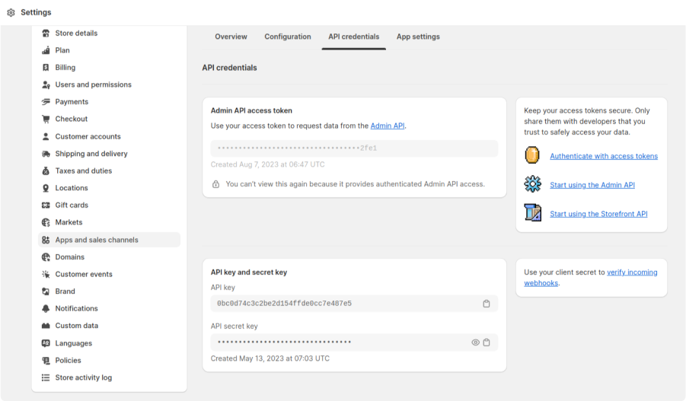Viewport: 686px width, 401px height.
Task: Open the Admin API link
Action: (x=388, y=126)
